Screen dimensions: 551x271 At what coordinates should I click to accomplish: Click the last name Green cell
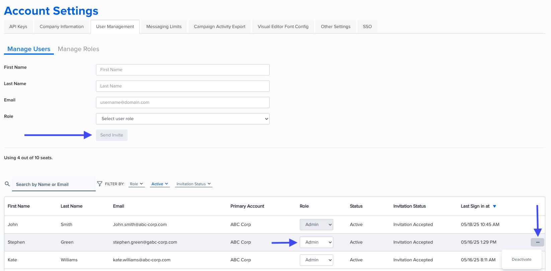pos(67,242)
